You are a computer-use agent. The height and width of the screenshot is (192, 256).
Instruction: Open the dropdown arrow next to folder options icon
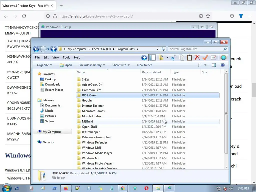tap(167, 57)
